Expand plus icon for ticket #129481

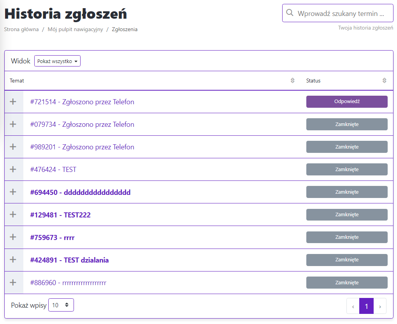pyautogui.click(x=13, y=215)
